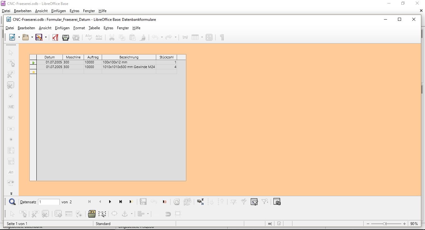
Task: Click the Bezeichnung column header
Action: click(x=129, y=57)
